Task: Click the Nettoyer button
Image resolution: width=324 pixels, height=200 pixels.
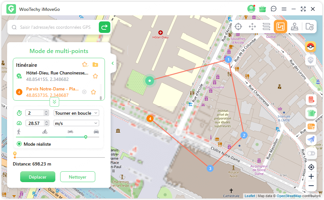Action: [x=77, y=177]
